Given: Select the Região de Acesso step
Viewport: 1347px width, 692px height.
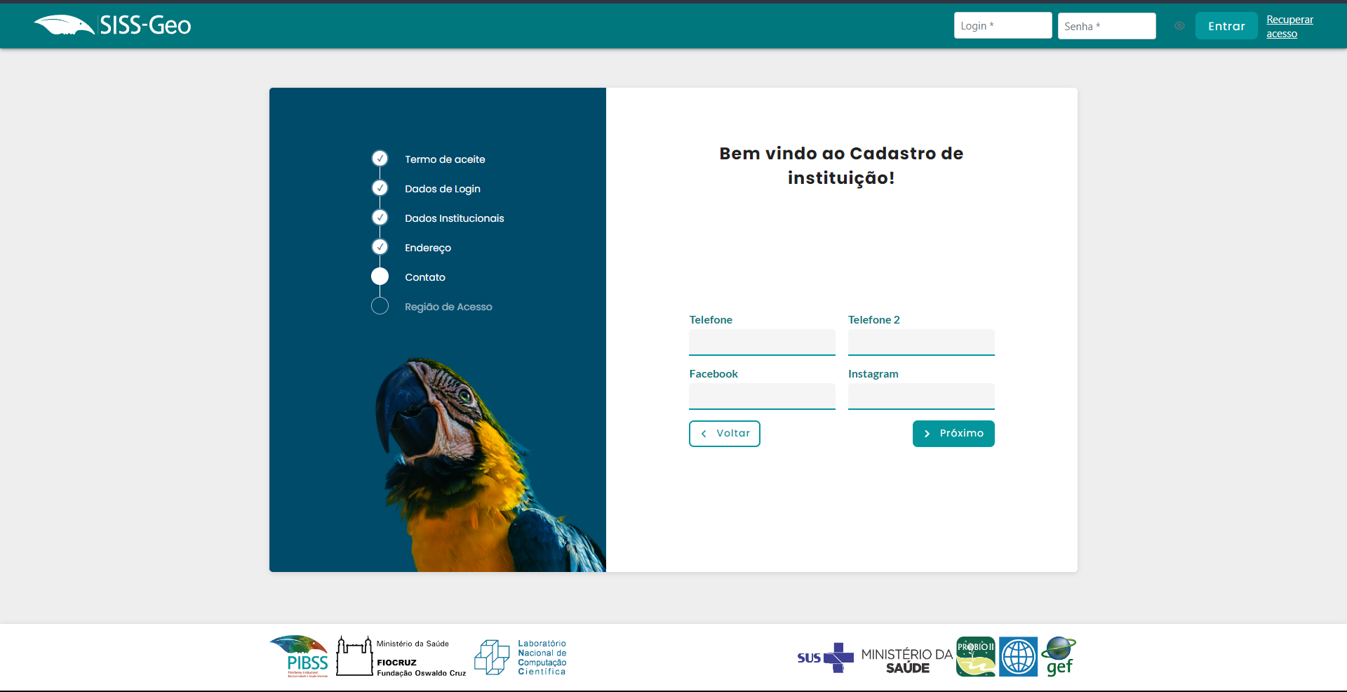Looking at the screenshot, I should point(448,307).
